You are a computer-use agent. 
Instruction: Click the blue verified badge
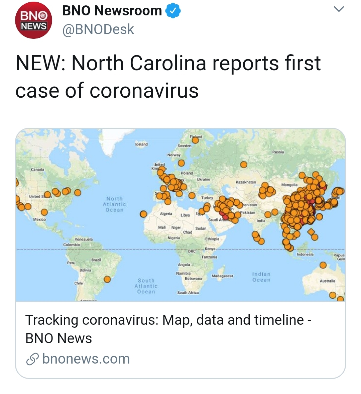coord(173,11)
